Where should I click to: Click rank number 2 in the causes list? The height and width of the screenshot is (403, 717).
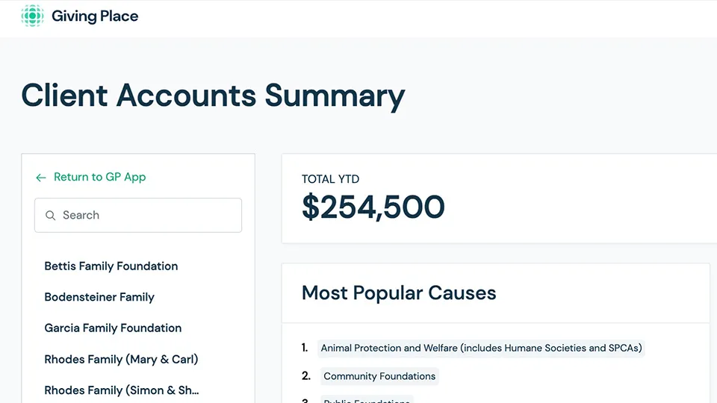point(305,376)
